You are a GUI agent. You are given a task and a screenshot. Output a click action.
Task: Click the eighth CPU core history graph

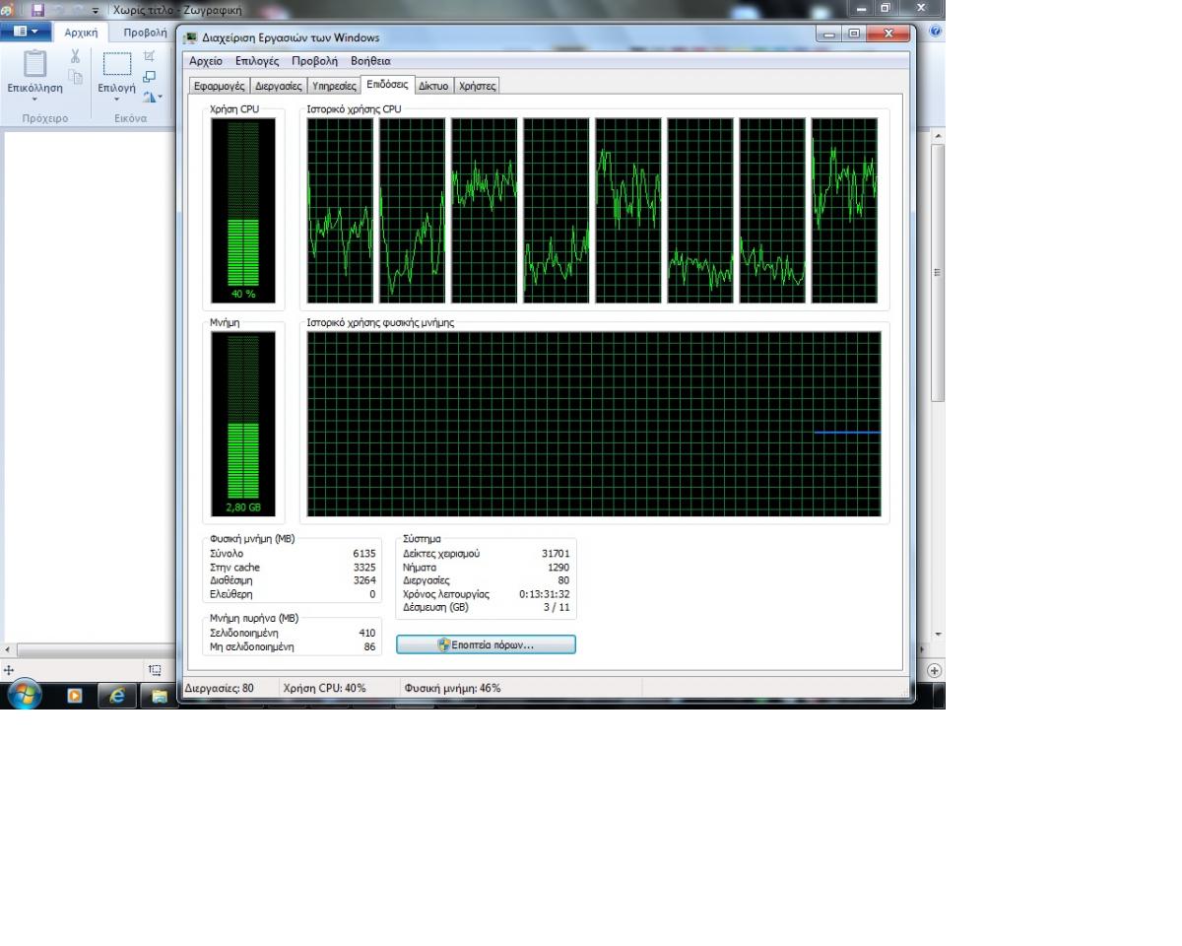pyautogui.click(x=844, y=211)
